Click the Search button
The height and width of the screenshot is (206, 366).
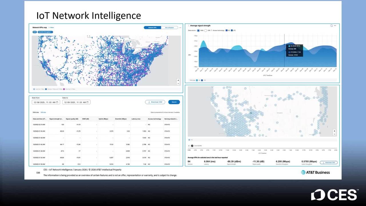point(174,102)
